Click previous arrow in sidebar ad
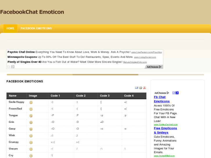The image size is (211, 158). (174, 93)
